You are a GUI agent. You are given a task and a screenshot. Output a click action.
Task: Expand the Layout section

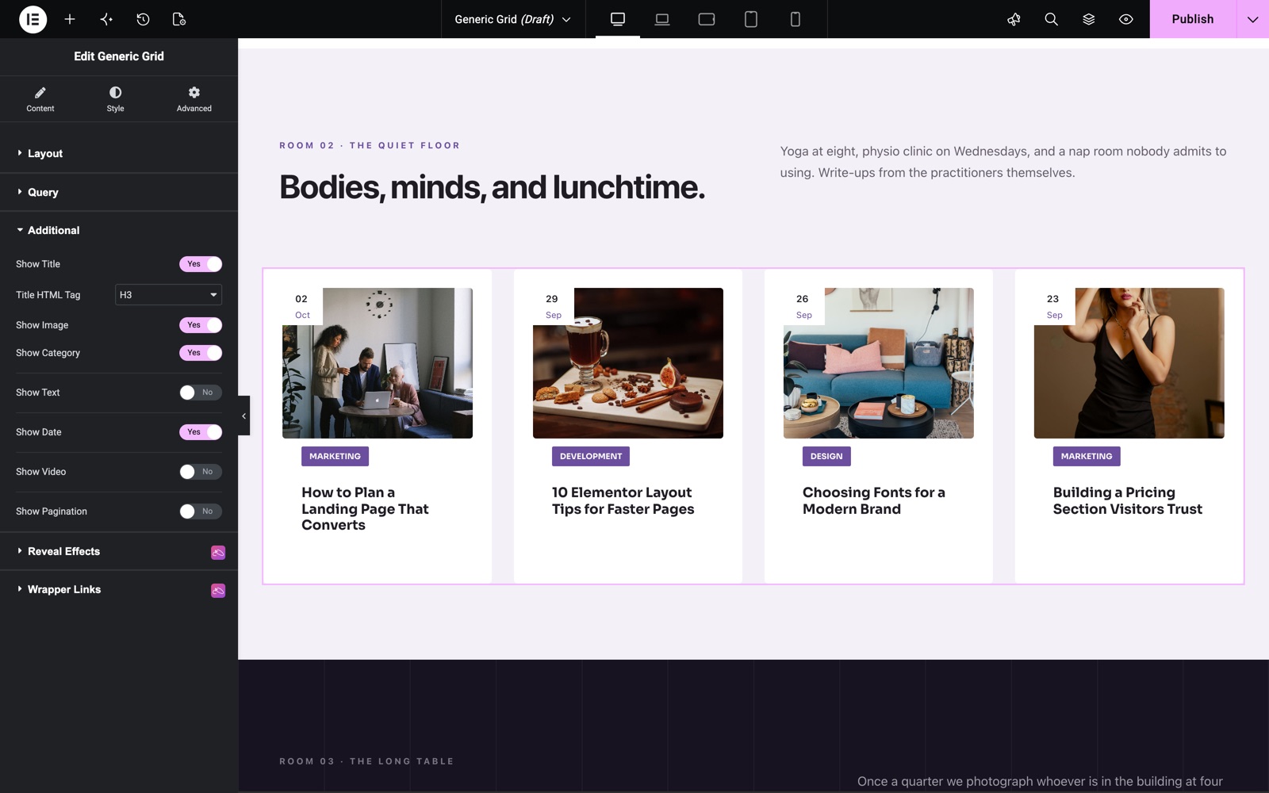tap(119, 154)
